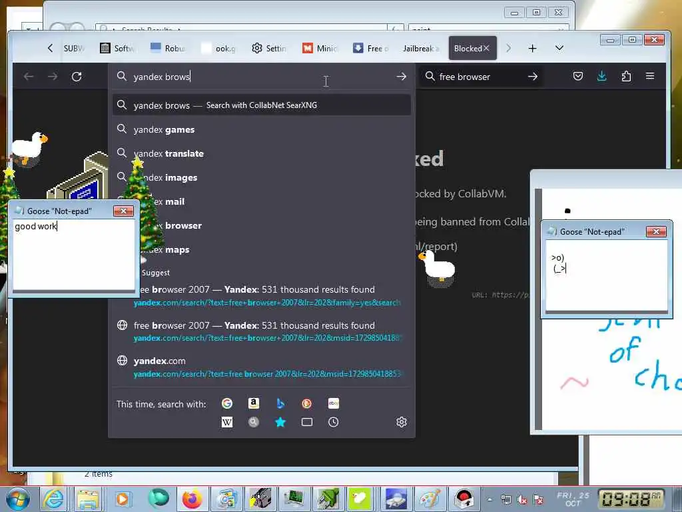Go back to the previous page
The height and width of the screenshot is (512, 682).
29,77
